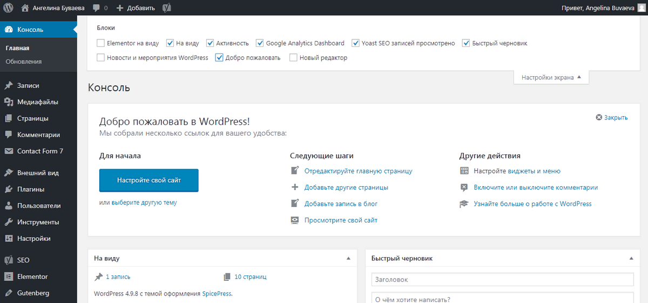
Task: Click the Настройки sliders icon in sidebar
Action: (x=8, y=239)
